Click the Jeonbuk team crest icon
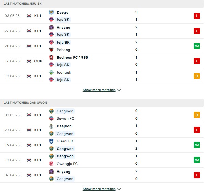Viewport: 205px width, 195px height. [51, 72]
